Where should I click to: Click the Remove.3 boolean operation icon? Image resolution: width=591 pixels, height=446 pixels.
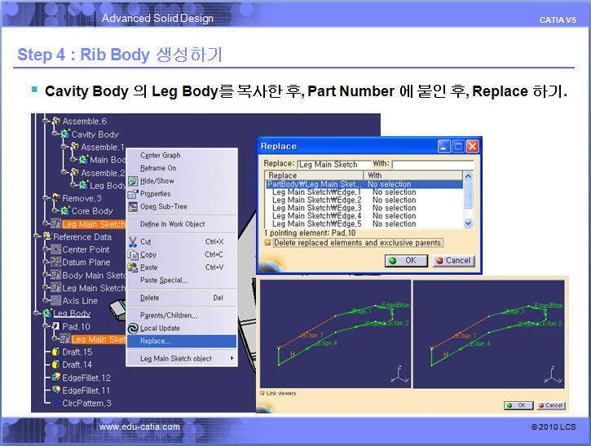click(55, 198)
